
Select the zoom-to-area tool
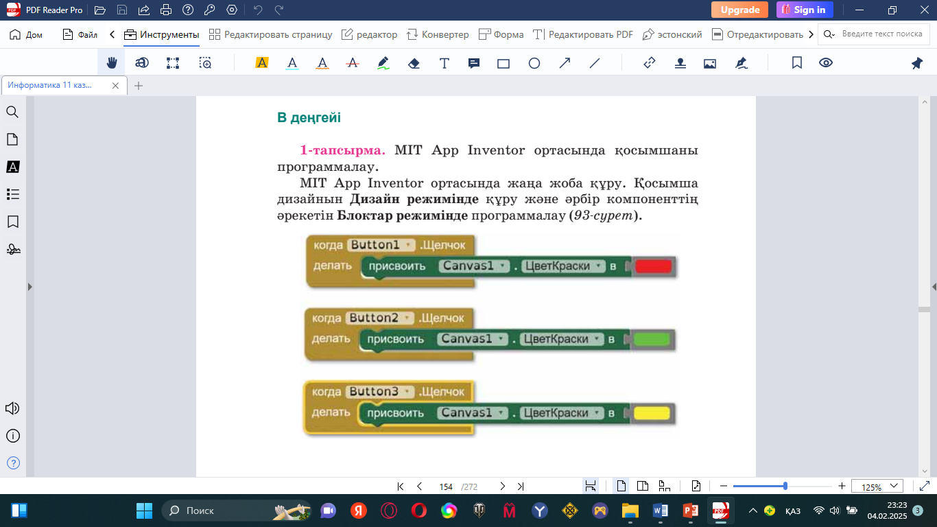pos(205,63)
